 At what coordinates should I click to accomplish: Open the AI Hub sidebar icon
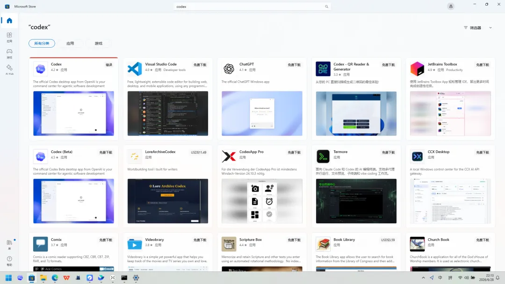coord(9,70)
